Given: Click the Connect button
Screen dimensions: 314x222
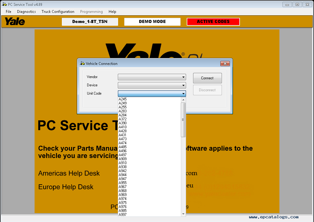Looking at the screenshot, I should point(207,78).
